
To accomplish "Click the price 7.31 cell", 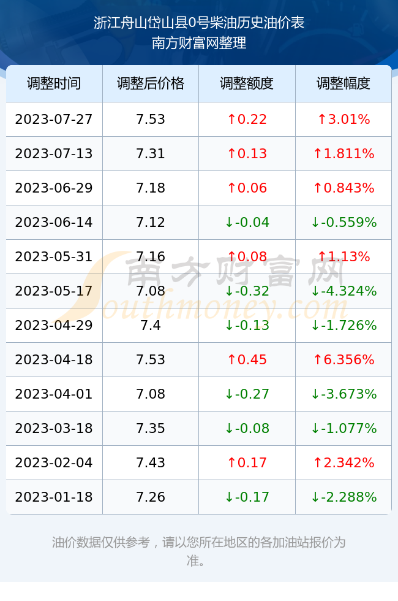I will tap(151, 154).
